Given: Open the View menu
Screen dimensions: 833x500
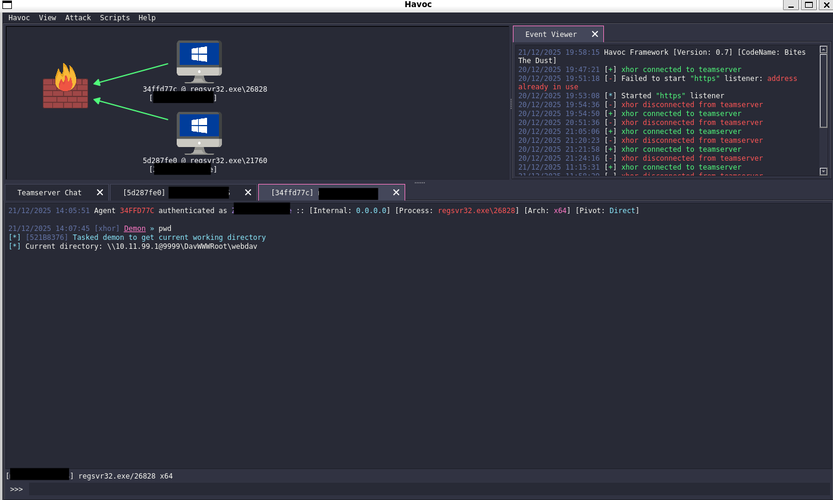Looking at the screenshot, I should click(48, 18).
